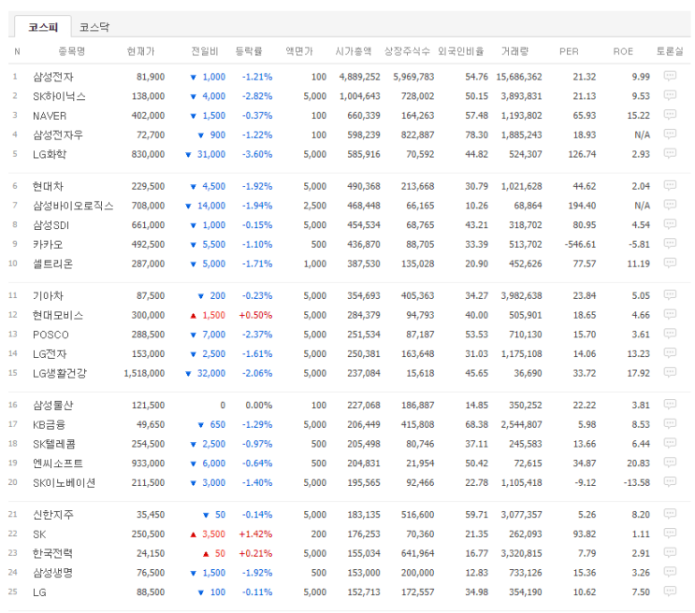
Task: Open the NAVER stock link
Action: coord(50,116)
